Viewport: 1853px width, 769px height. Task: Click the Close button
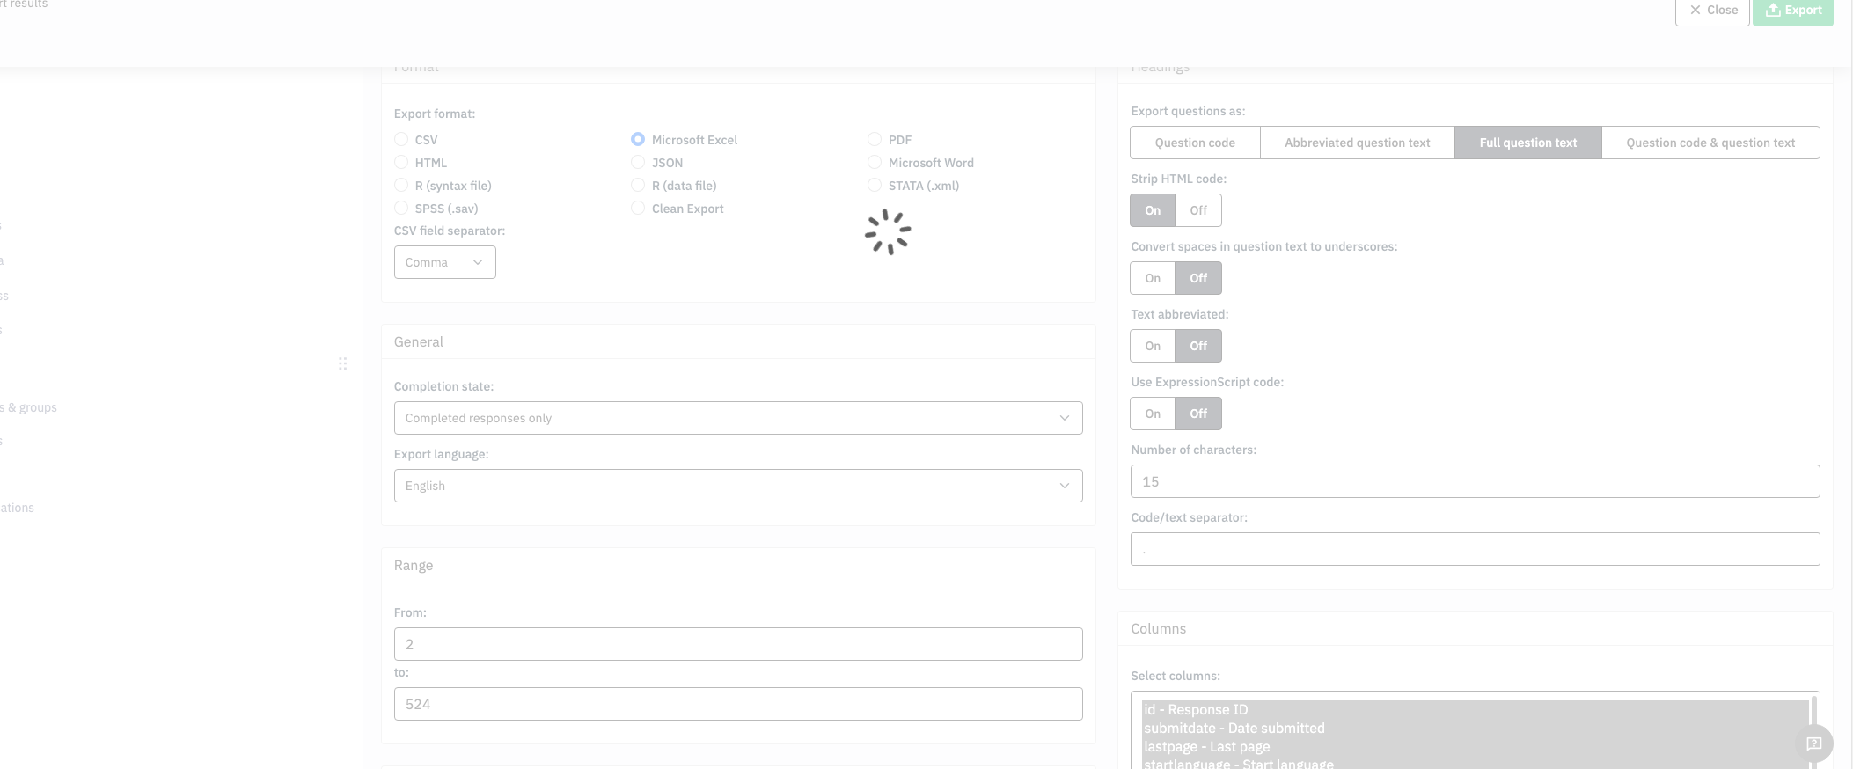1711,11
